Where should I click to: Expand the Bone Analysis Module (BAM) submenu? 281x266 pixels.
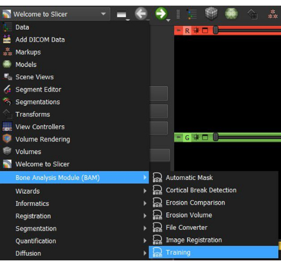pos(75,177)
